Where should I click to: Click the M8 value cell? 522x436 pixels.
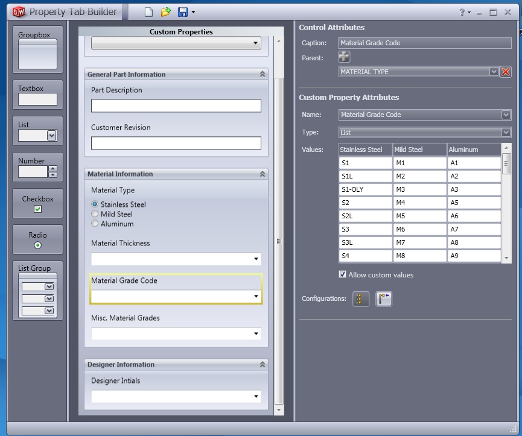[x=420, y=256]
